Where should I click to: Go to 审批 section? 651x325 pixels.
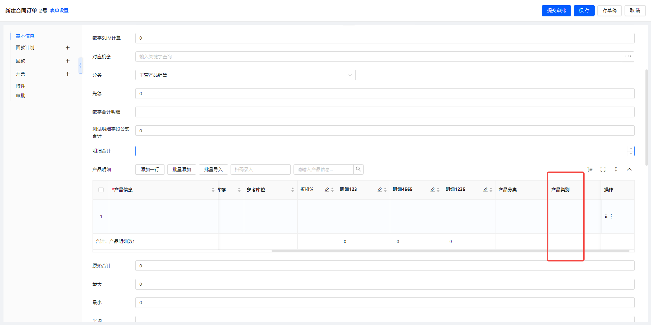click(21, 95)
